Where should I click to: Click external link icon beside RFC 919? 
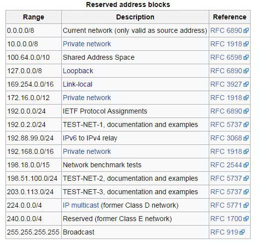tap(242, 232)
